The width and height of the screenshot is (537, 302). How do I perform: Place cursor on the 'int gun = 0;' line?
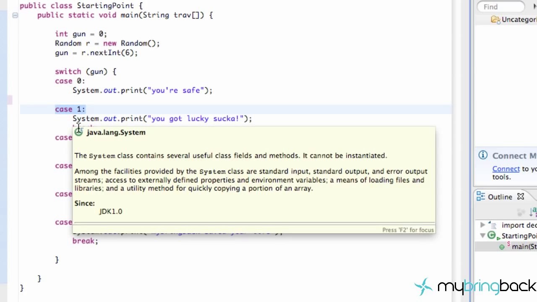(81, 34)
